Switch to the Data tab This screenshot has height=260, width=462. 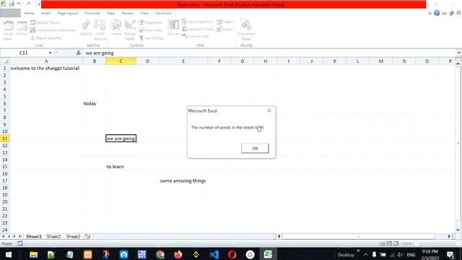click(110, 13)
